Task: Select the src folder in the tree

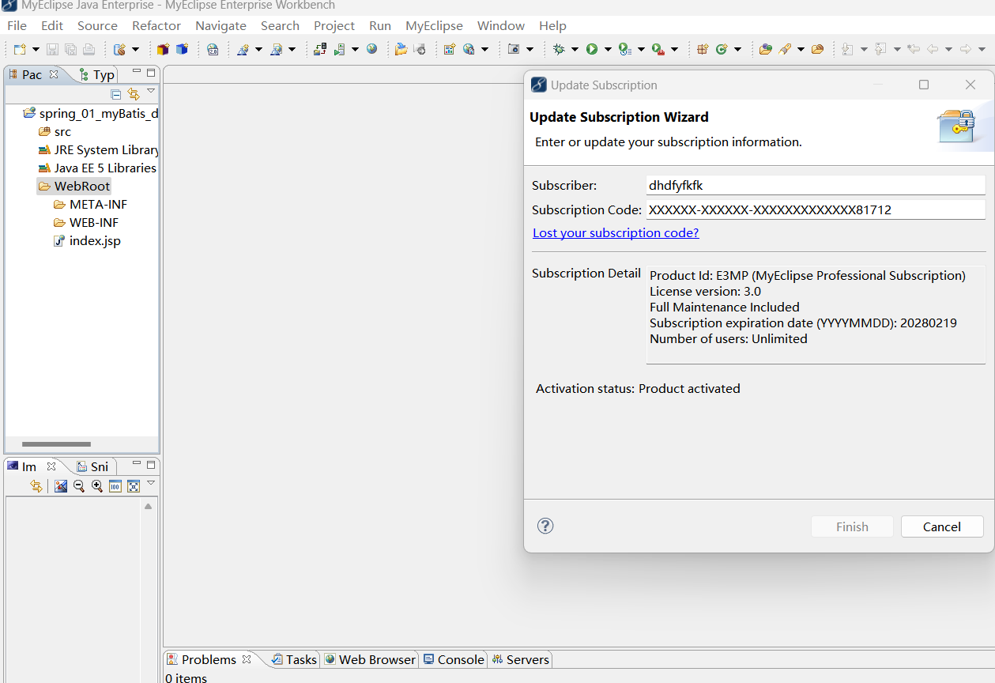Action: tap(55, 132)
